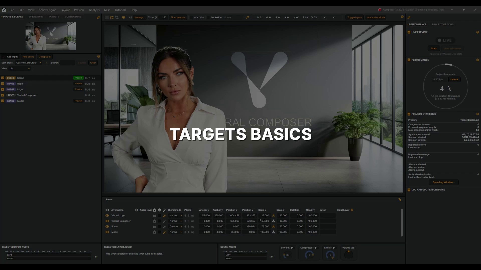Enable the Locked to checkbox

tap(208, 17)
